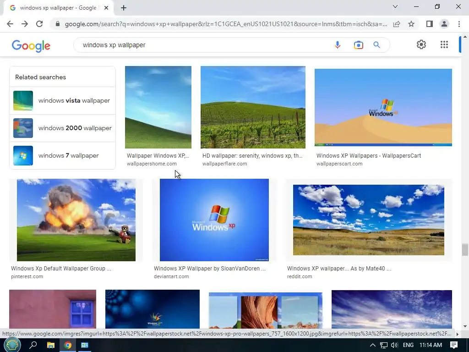Click wallpaperflare.com source link

pos(224,164)
